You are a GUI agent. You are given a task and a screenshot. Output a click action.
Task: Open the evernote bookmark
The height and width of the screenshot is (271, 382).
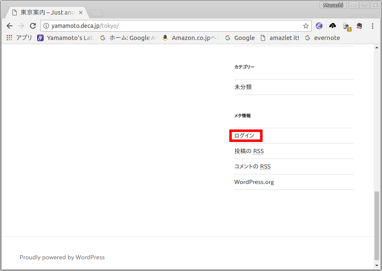tap(322, 38)
